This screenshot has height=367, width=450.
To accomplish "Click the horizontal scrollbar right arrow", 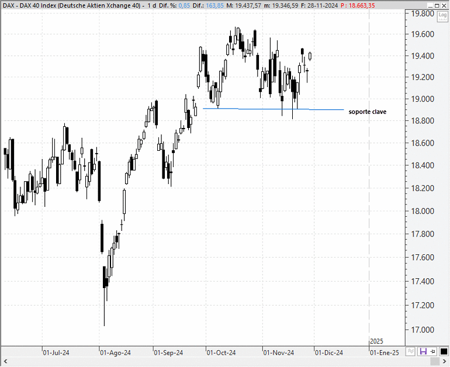I will [x=444, y=361].
